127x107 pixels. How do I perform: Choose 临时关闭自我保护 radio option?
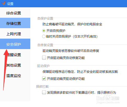tap(44, 37)
